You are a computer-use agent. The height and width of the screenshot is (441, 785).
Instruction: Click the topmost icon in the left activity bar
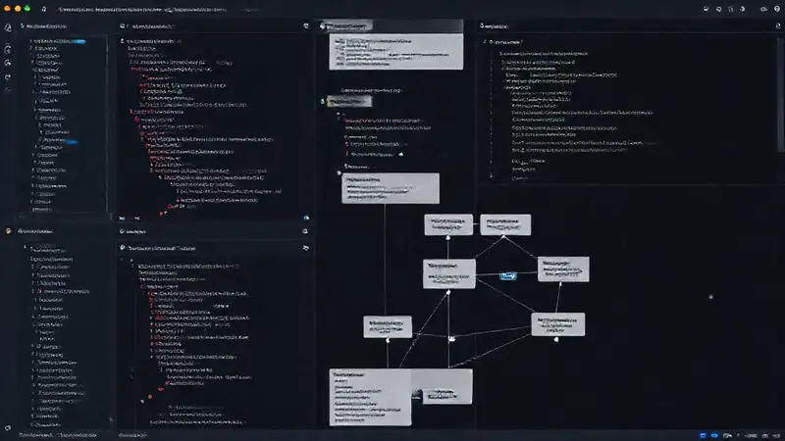pos(8,28)
